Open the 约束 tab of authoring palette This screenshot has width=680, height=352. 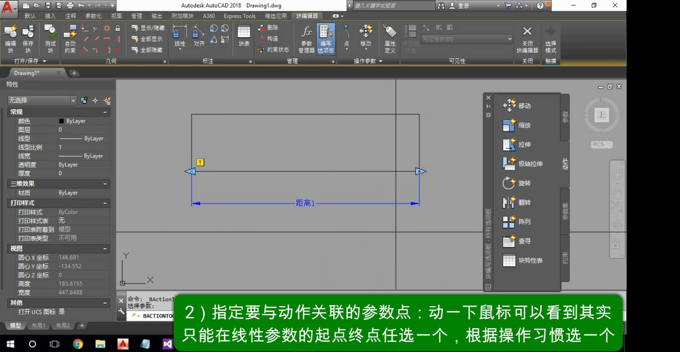click(x=565, y=258)
